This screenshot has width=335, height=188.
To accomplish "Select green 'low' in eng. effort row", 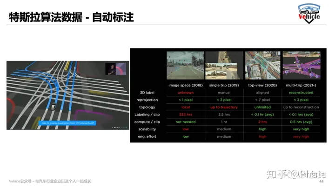I will click(x=186, y=136).
